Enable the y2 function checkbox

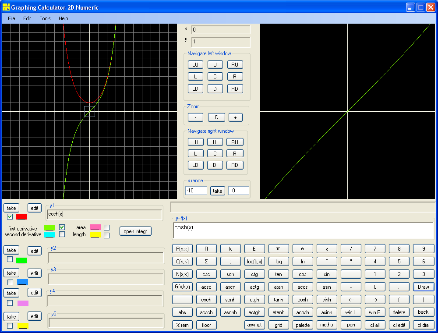10,259
